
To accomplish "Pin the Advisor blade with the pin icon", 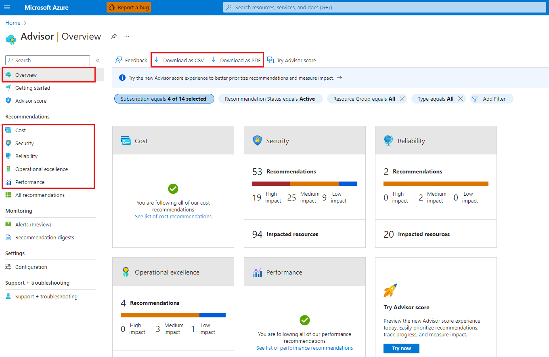I will click(114, 36).
